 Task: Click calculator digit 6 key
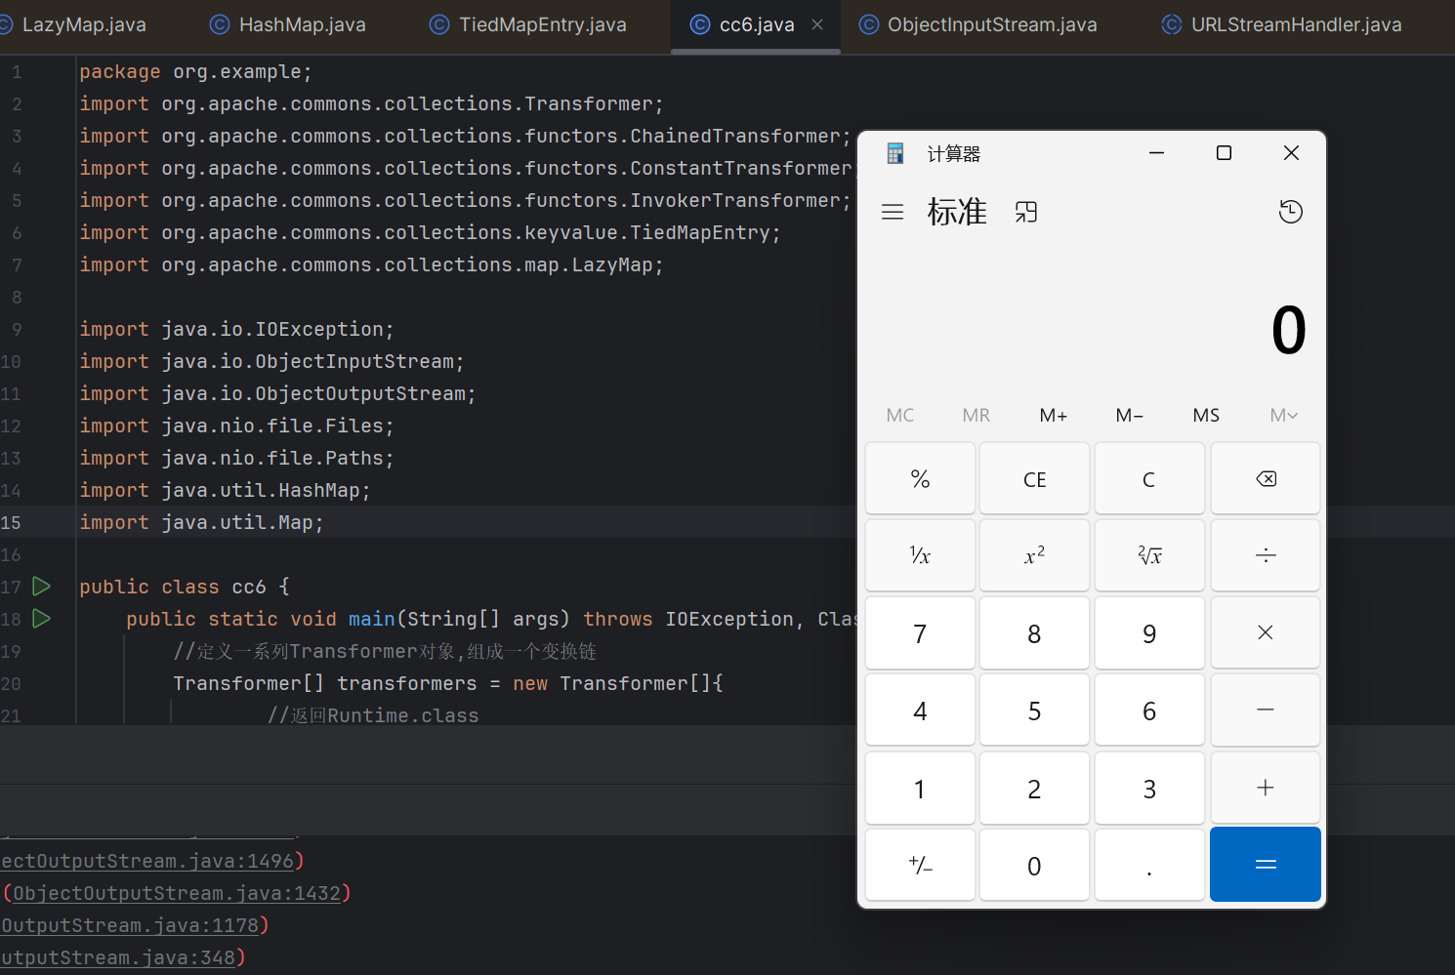(1149, 710)
